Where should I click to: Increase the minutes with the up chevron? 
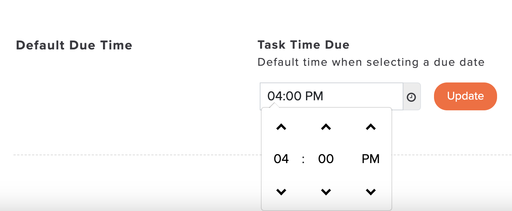tap(326, 127)
